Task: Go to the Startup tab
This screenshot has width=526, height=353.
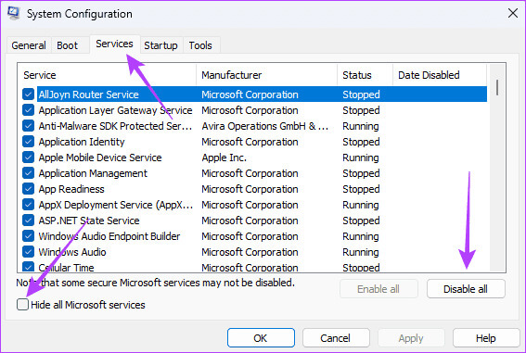Action: click(160, 45)
